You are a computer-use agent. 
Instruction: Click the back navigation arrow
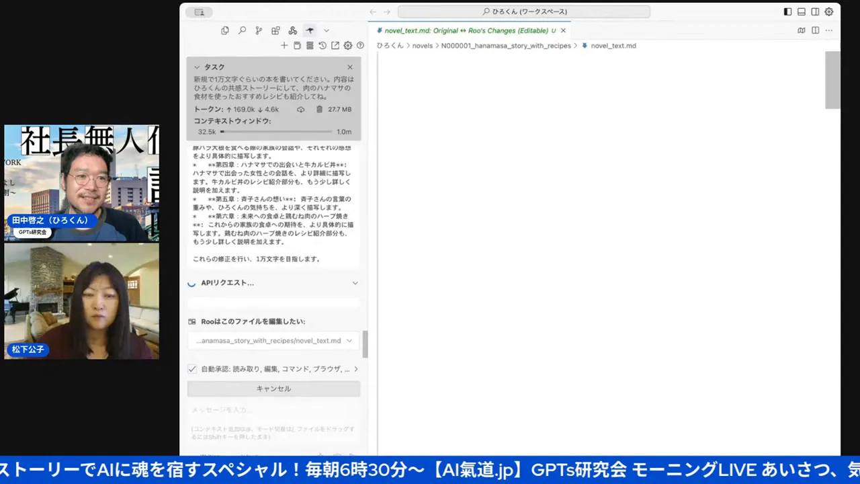coord(373,11)
